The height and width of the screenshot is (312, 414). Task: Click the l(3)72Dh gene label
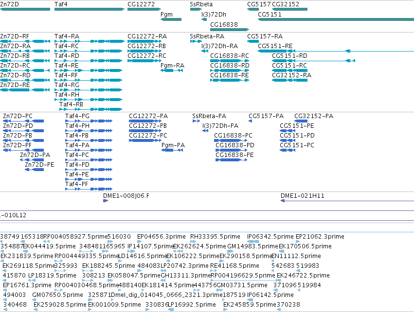214,15
